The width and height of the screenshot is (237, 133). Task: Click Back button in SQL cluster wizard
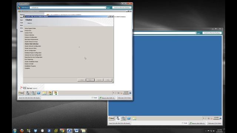point(81,80)
